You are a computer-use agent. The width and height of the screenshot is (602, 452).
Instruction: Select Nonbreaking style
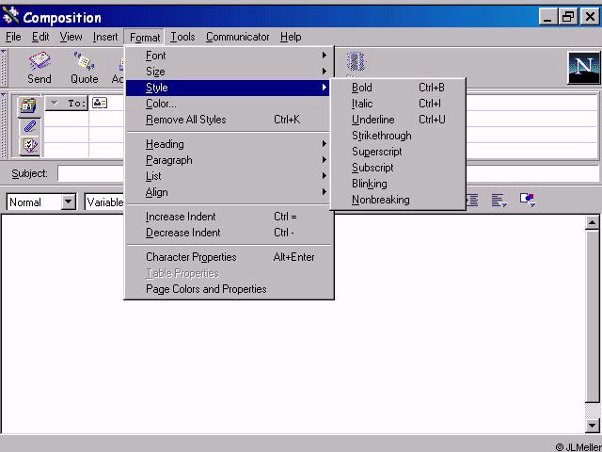(x=398, y=200)
